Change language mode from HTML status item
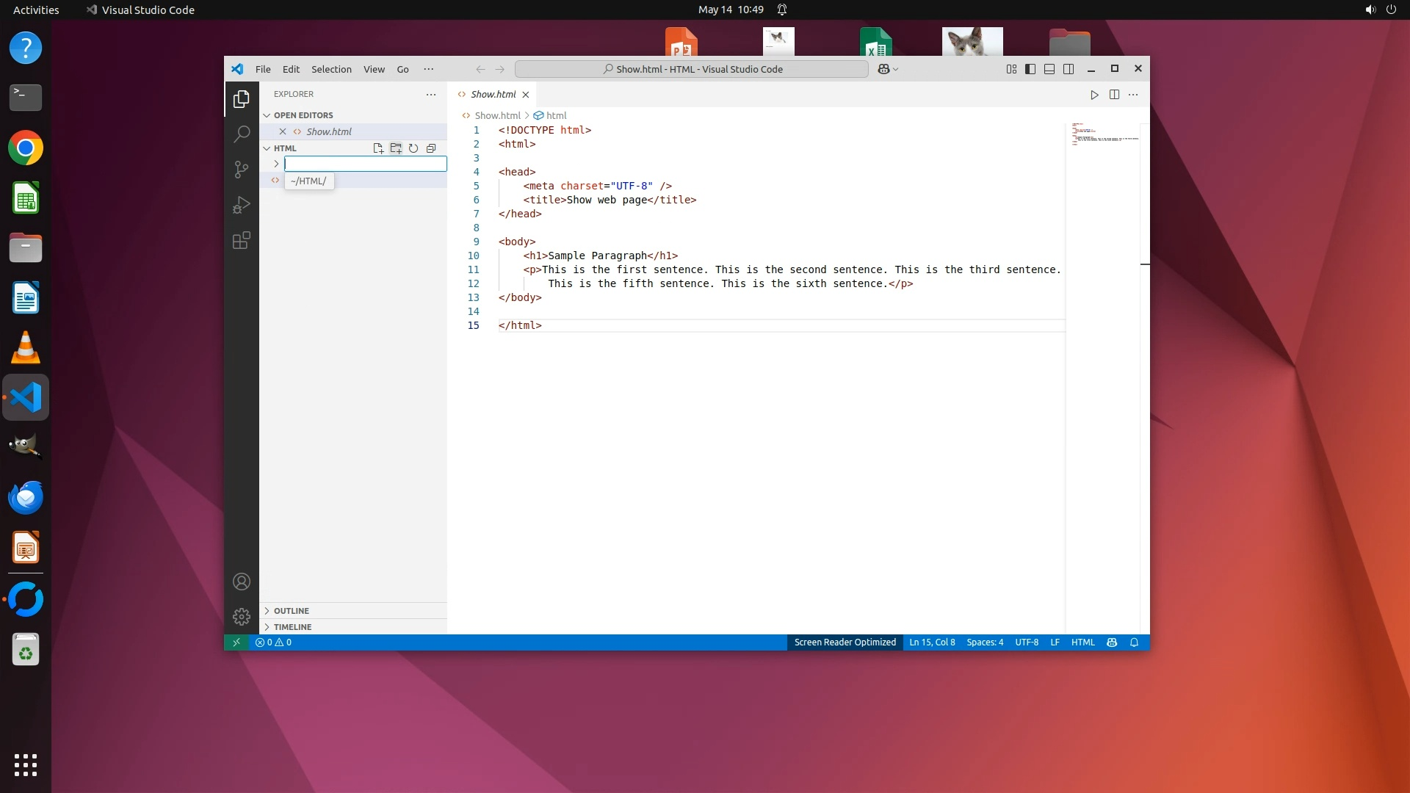The height and width of the screenshot is (793, 1410). click(1082, 642)
